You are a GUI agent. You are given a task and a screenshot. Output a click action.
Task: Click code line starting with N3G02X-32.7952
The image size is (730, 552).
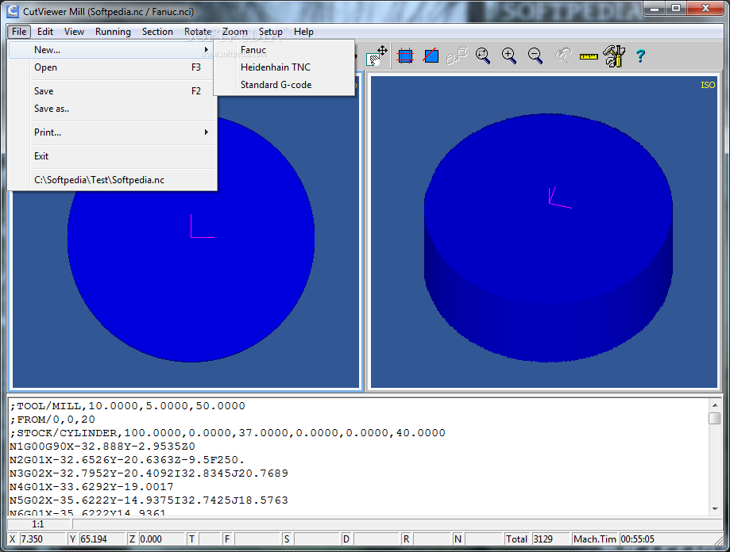149,473
